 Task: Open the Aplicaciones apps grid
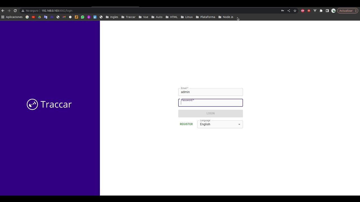coord(12,17)
